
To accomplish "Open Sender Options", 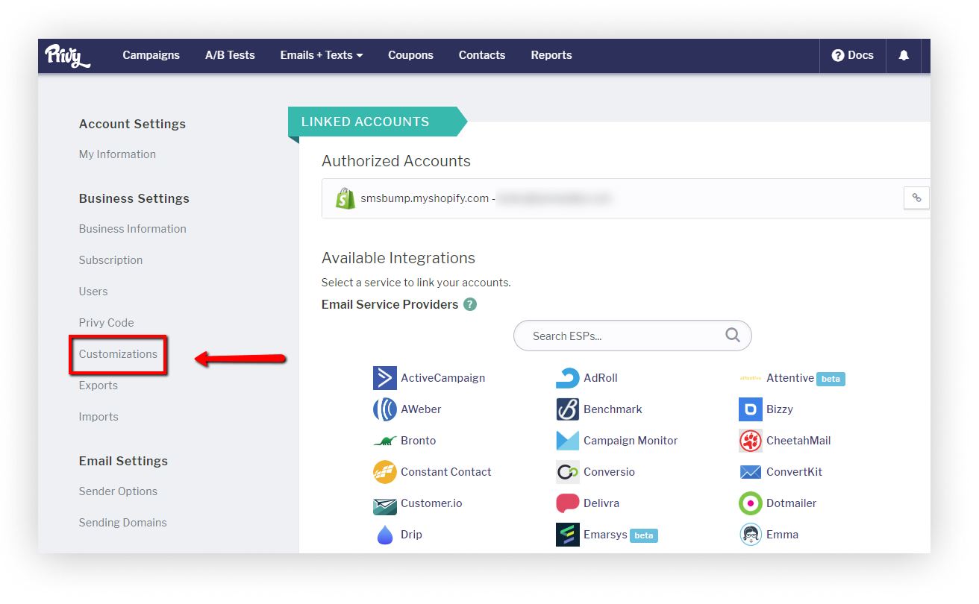I will (x=118, y=491).
